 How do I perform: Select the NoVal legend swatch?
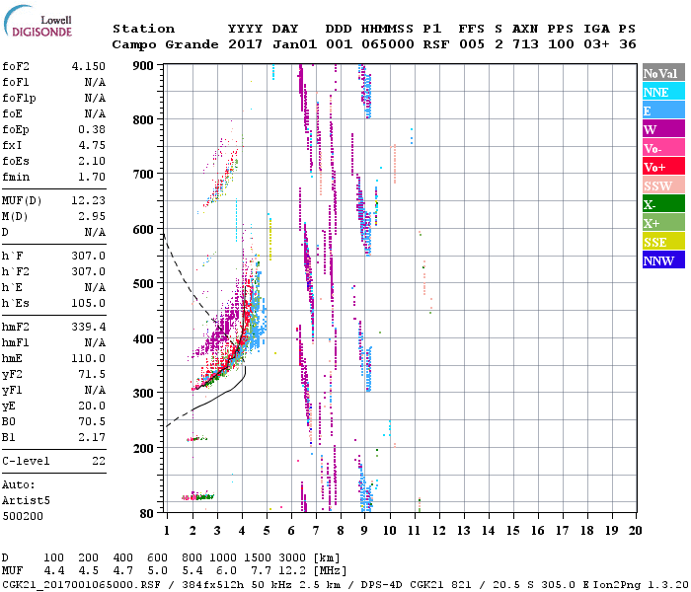click(x=658, y=73)
